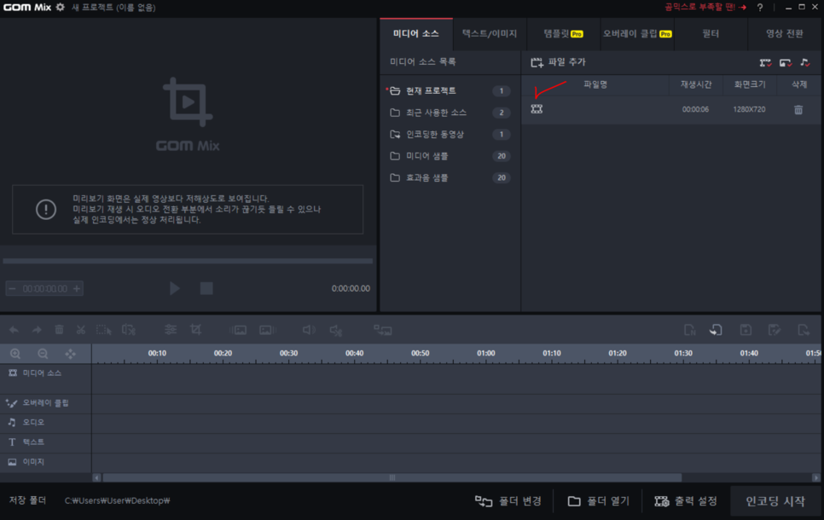This screenshot has width=824, height=520.
Task: Click the open project icon with arrow
Action: click(x=716, y=330)
